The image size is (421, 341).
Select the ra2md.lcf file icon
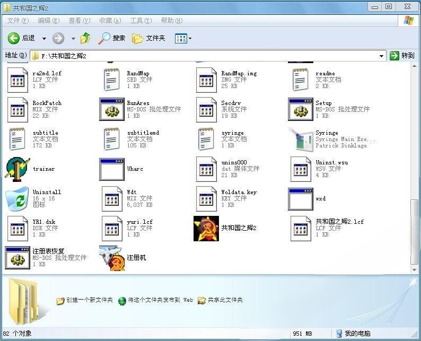[17, 80]
